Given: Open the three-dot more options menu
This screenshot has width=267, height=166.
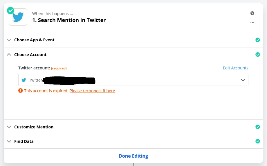Looking at the screenshot, I should [x=252, y=23].
